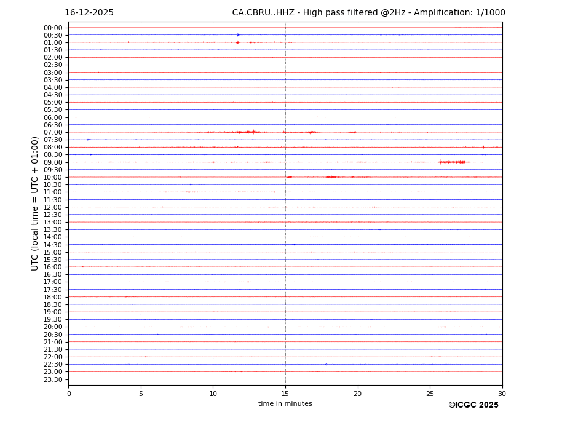
Task: Click the 0 tick on the minutes axis
Action: pos(69,394)
